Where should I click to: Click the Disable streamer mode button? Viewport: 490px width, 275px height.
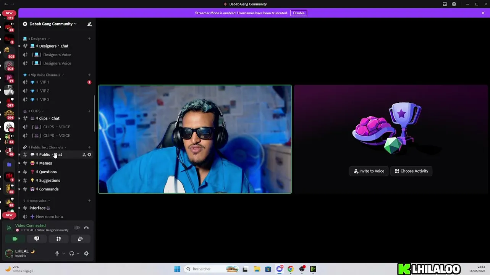(x=299, y=13)
